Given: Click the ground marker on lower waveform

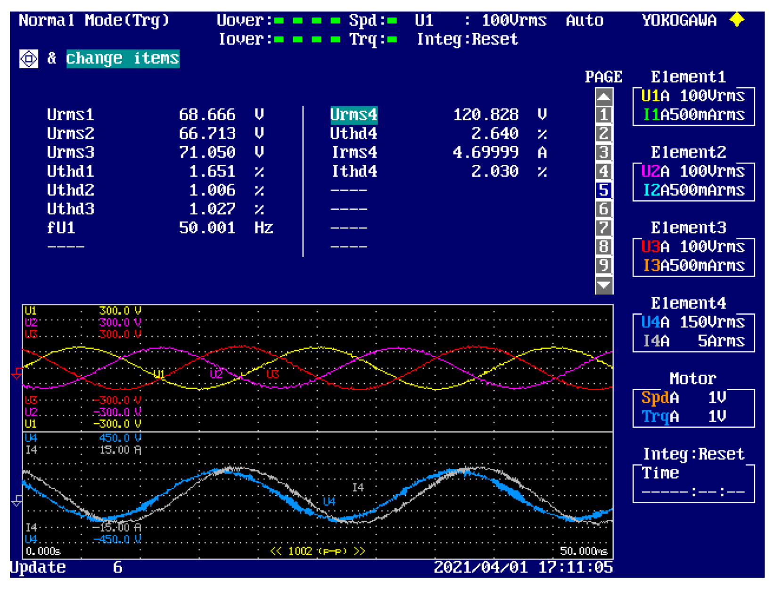Looking at the screenshot, I should pyautogui.click(x=16, y=500).
